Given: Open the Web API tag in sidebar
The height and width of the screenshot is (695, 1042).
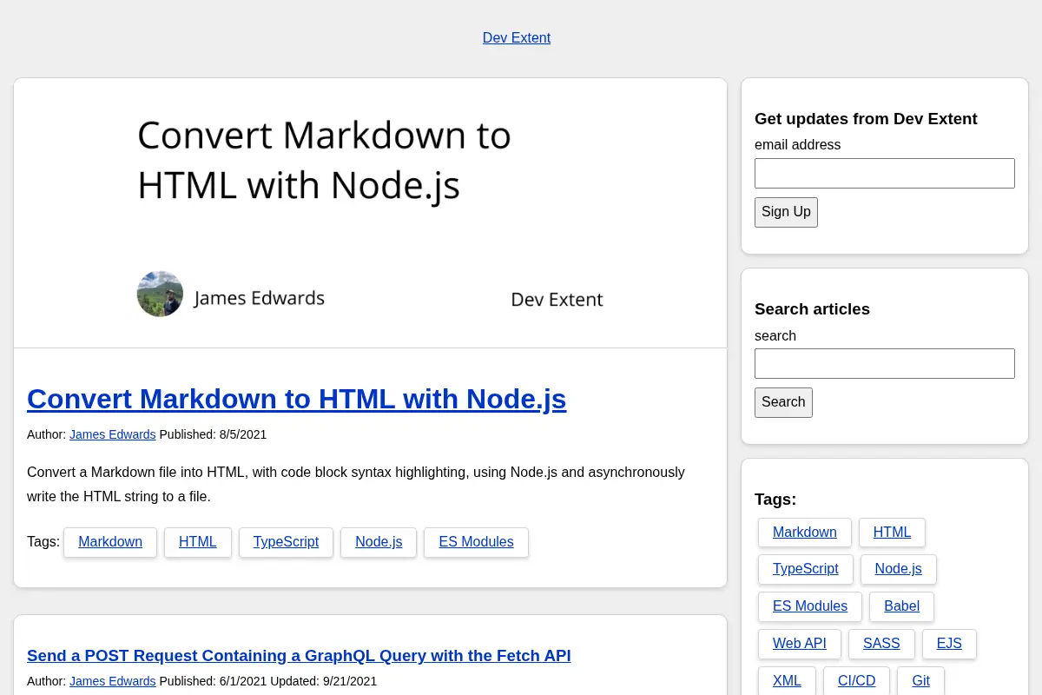Looking at the screenshot, I should (800, 644).
